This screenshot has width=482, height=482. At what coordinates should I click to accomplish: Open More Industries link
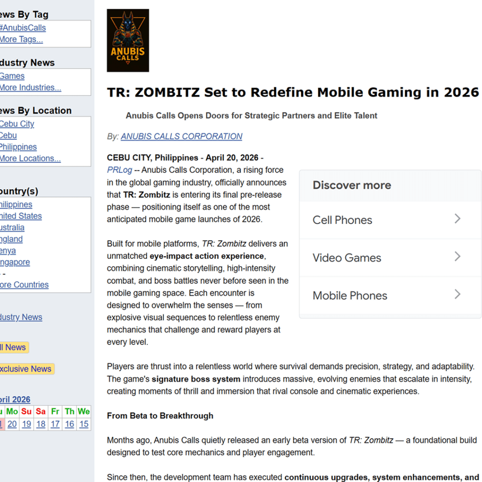point(31,88)
